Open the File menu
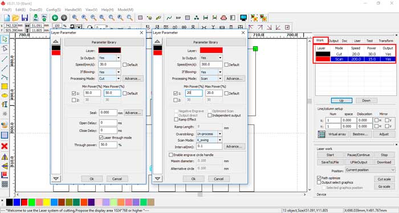 click(7, 10)
